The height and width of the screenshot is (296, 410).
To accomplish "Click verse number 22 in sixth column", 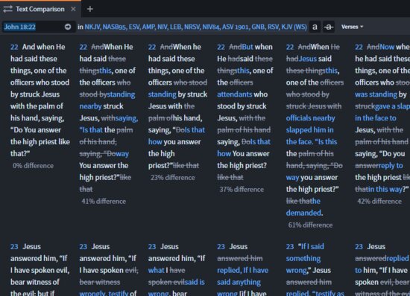I will click(x=359, y=47).
